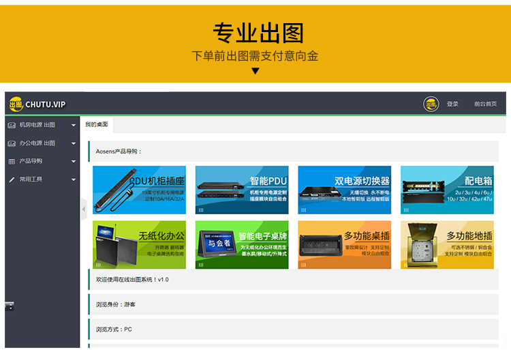511x350 pixels.
Task: Expand the 产品导购 dropdown arrow
Action: [73, 162]
